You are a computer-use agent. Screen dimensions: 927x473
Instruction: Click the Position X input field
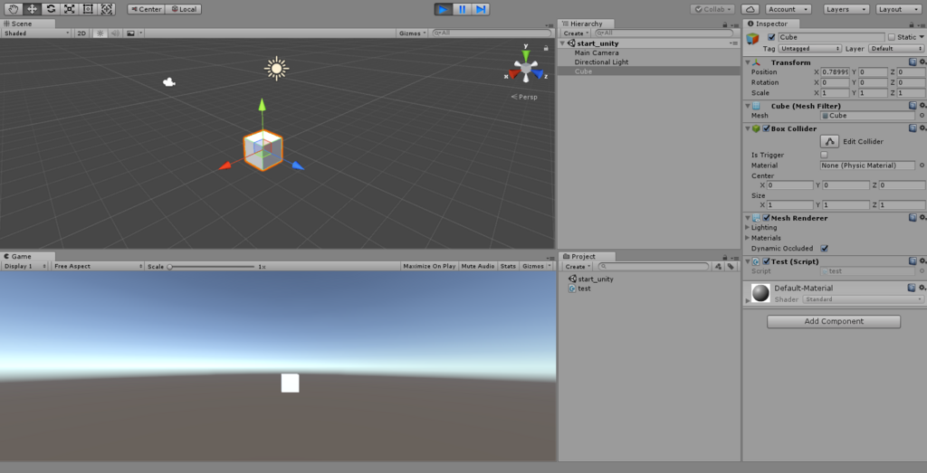[x=836, y=72]
